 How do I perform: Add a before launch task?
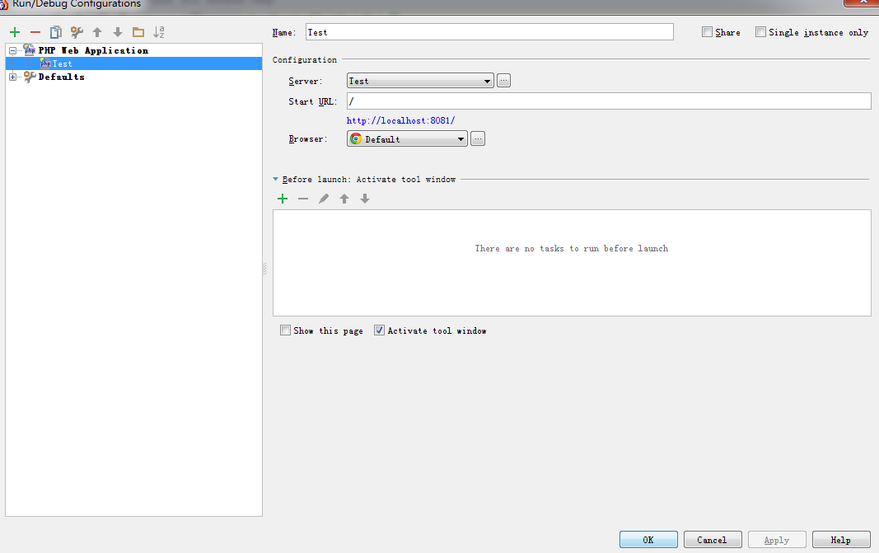[283, 199]
